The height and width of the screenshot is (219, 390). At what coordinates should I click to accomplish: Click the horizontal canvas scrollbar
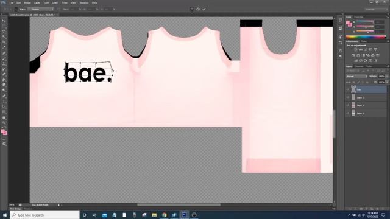(179, 205)
